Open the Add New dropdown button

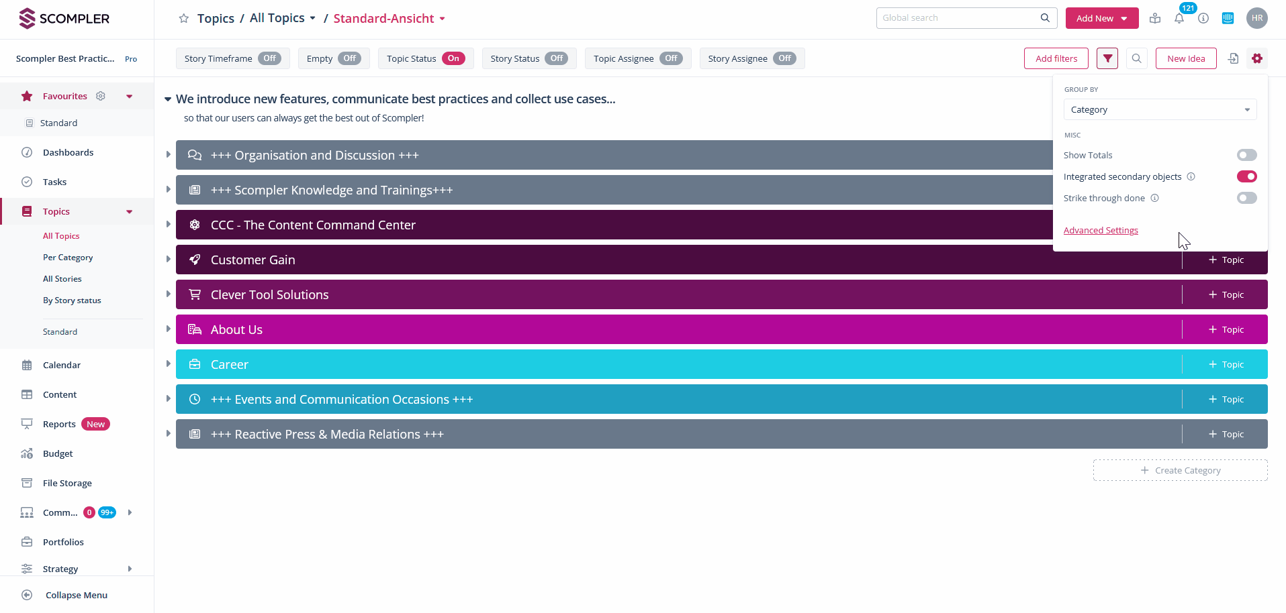click(x=1101, y=18)
